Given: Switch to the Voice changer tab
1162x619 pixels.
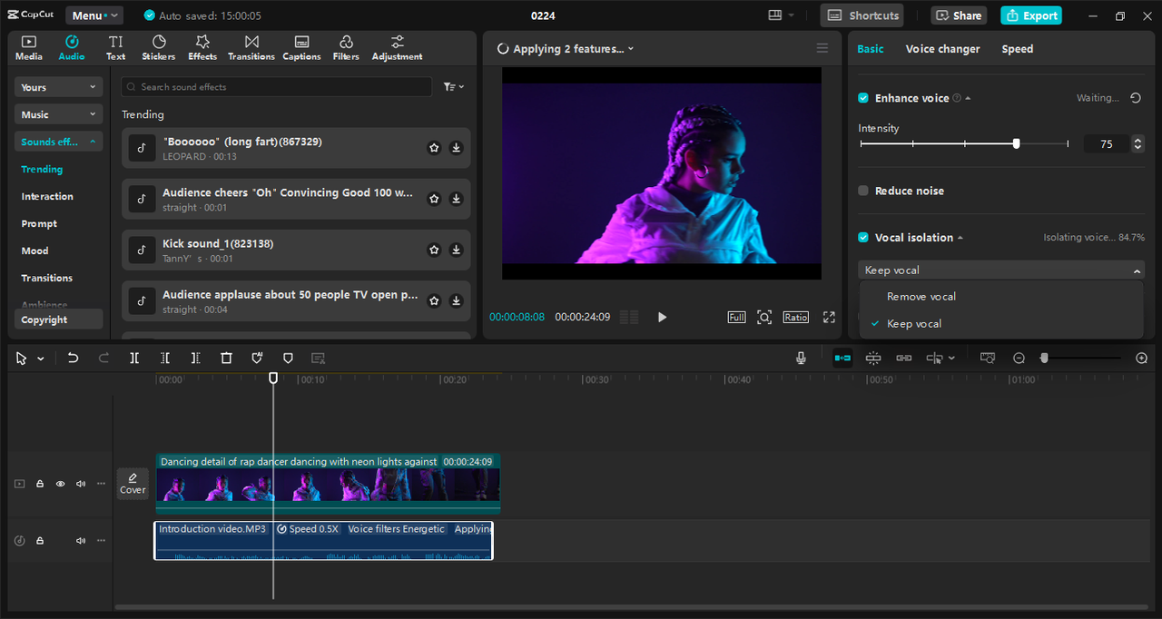Looking at the screenshot, I should click(x=942, y=49).
